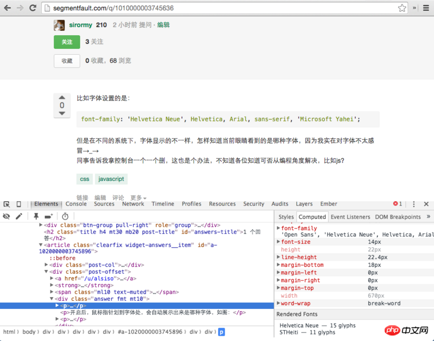
Task: Expand the font-family computed property
Action: (x=278, y=228)
